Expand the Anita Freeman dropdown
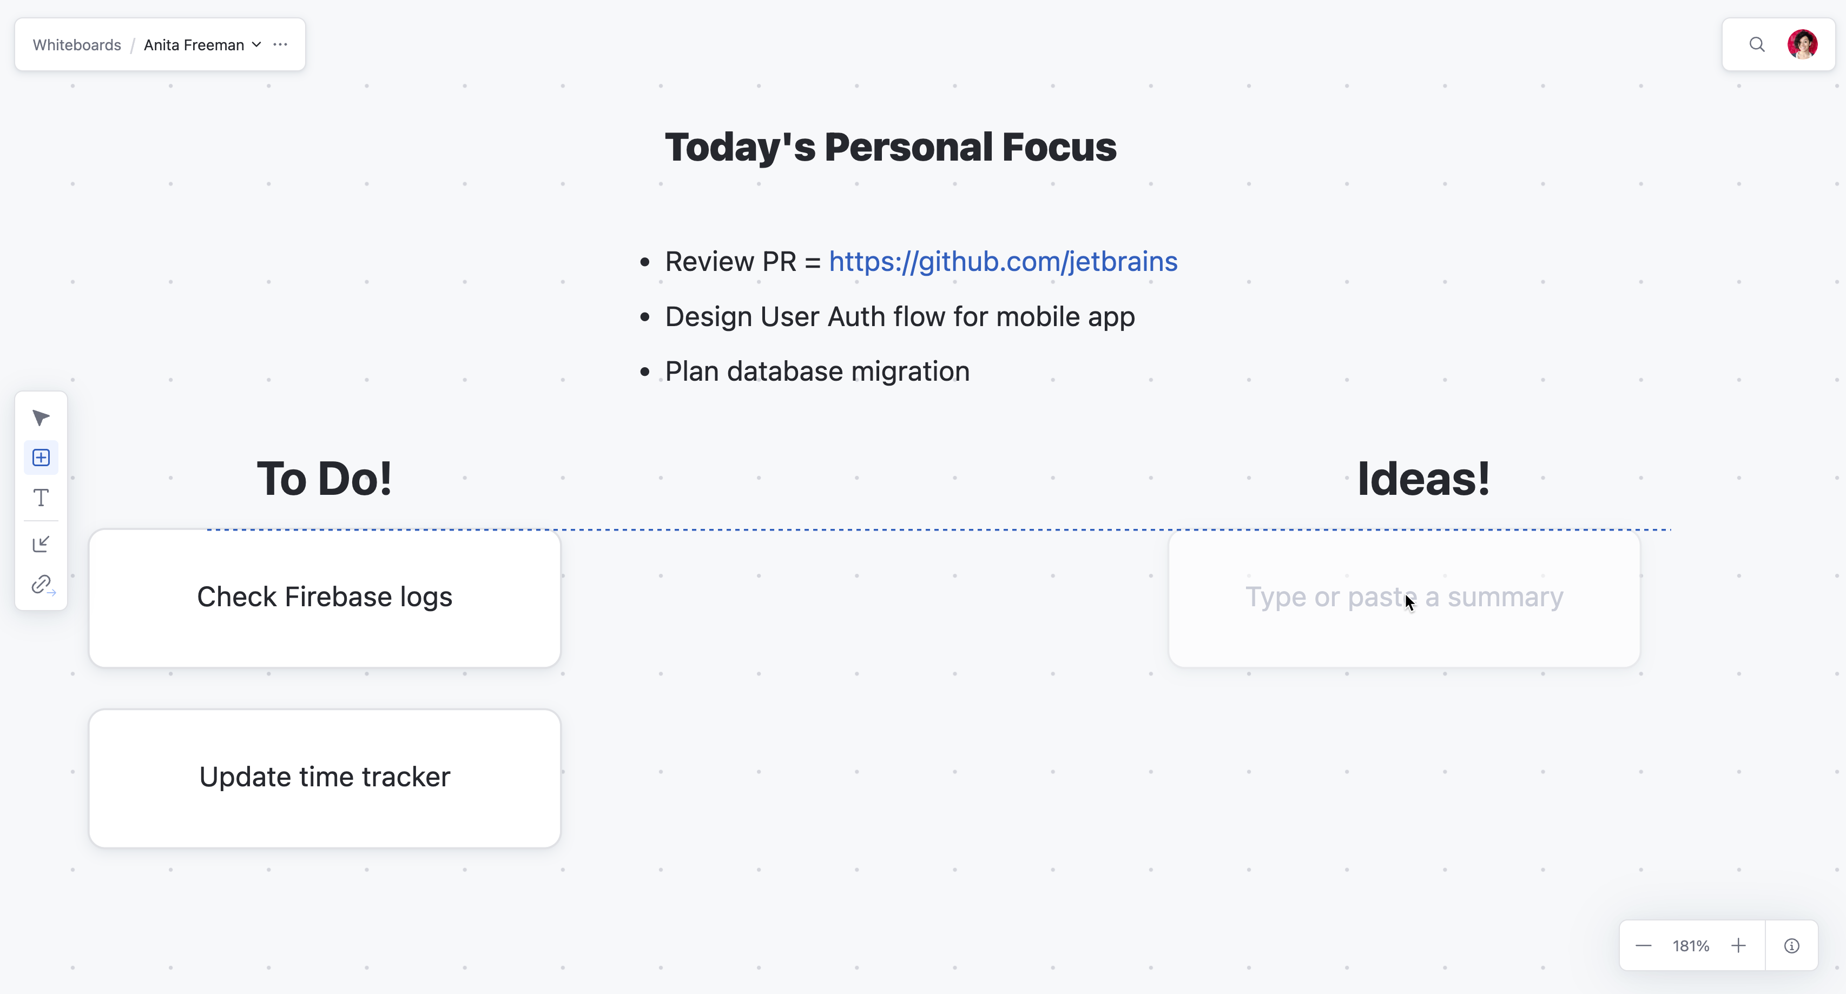Screen dimensions: 1846x994 coord(256,44)
